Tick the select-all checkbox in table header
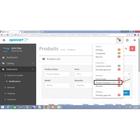The height and width of the screenshot is (140, 140). [44, 104]
